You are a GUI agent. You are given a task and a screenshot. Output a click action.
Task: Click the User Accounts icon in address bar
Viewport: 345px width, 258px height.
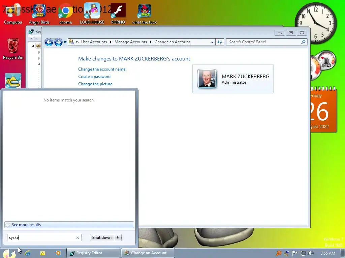(71, 42)
